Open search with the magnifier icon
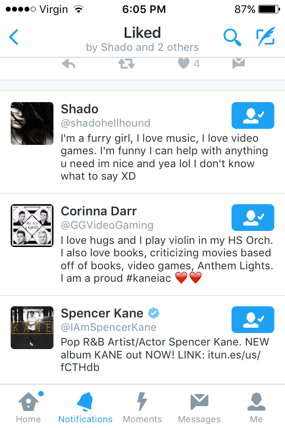 [232, 37]
